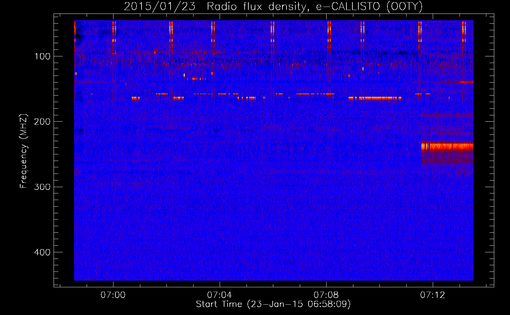The width and height of the screenshot is (510, 315).
Task: Click the "Frequency (MHZ)" axis label
Action: pyautogui.click(x=24, y=151)
